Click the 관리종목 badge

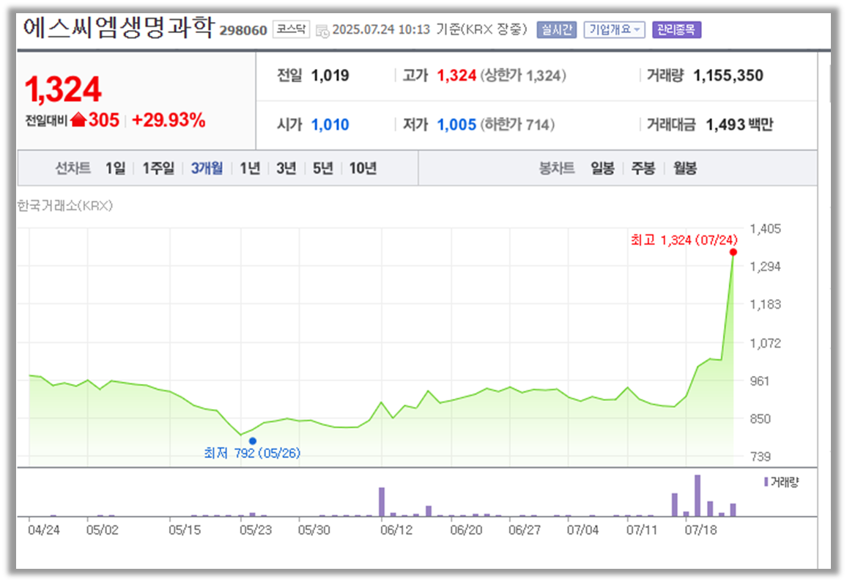tap(676, 30)
